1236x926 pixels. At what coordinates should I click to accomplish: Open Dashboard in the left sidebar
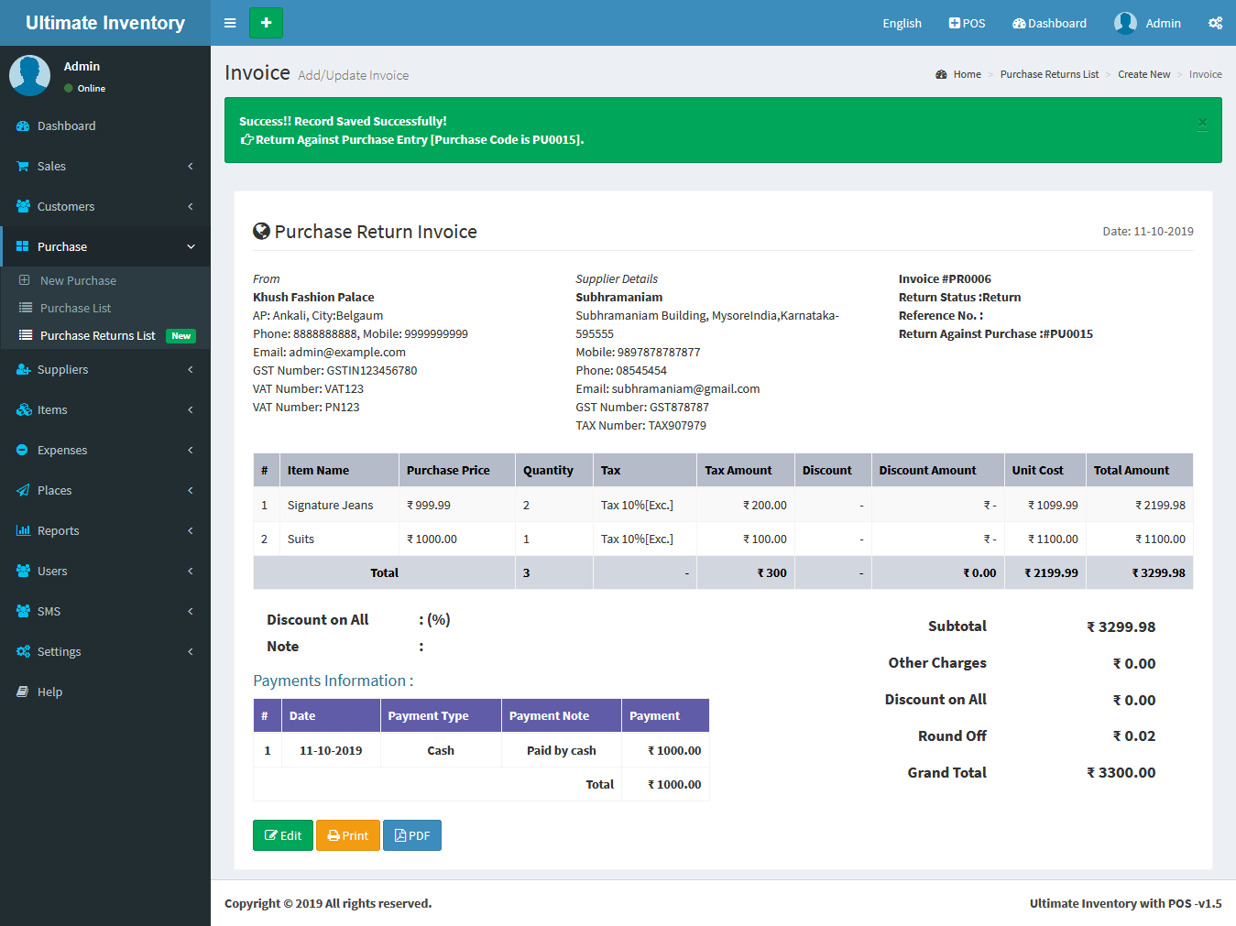(x=66, y=125)
